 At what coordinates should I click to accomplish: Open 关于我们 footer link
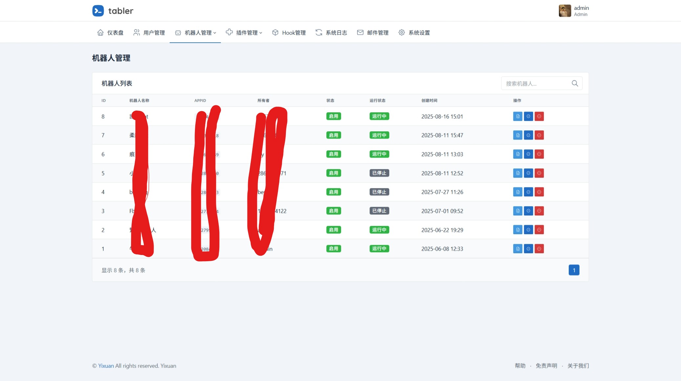pyautogui.click(x=578, y=366)
